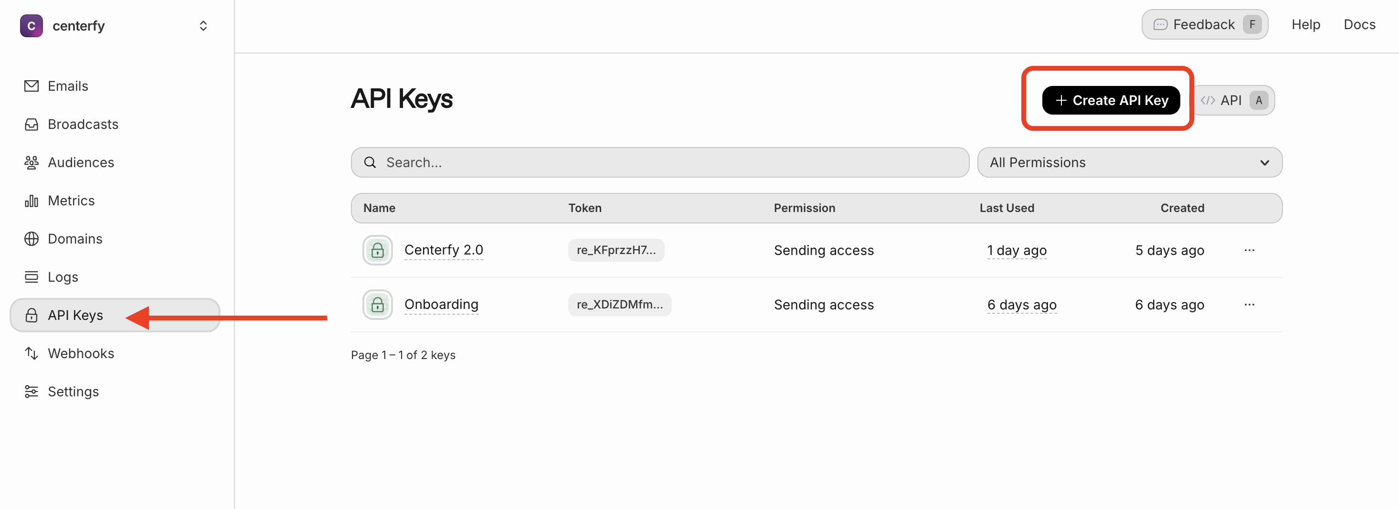This screenshot has height=509, width=1399.
Task: Click the Metrics bar chart icon
Action: (32, 201)
